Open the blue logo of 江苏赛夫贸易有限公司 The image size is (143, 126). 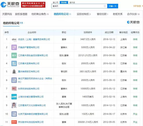(x=14, y=64)
